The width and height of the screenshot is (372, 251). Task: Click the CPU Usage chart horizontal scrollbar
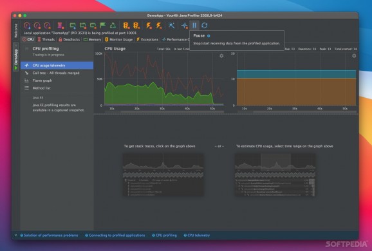pyautogui.click(x=164, y=112)
